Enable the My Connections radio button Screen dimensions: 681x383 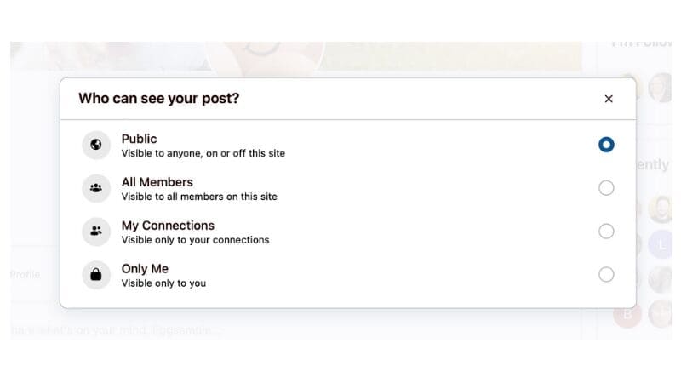606,232
